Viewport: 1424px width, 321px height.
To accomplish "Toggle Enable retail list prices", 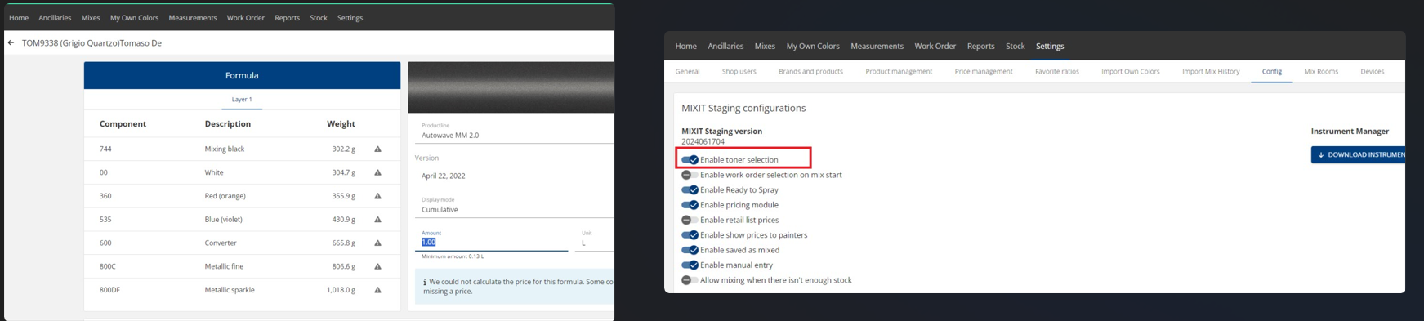I will coord(690,221).
